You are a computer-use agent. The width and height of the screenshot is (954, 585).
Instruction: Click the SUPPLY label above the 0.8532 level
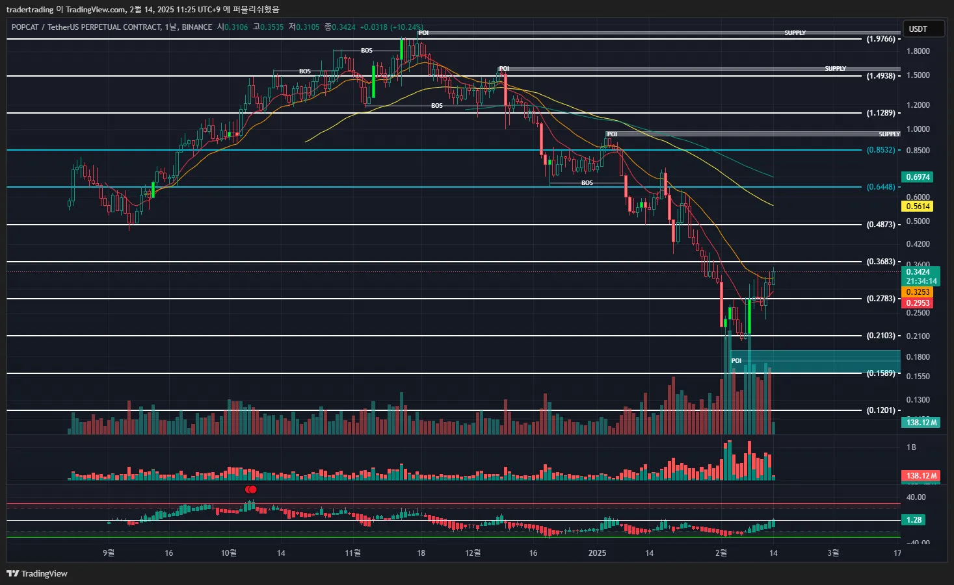(890, 134)
